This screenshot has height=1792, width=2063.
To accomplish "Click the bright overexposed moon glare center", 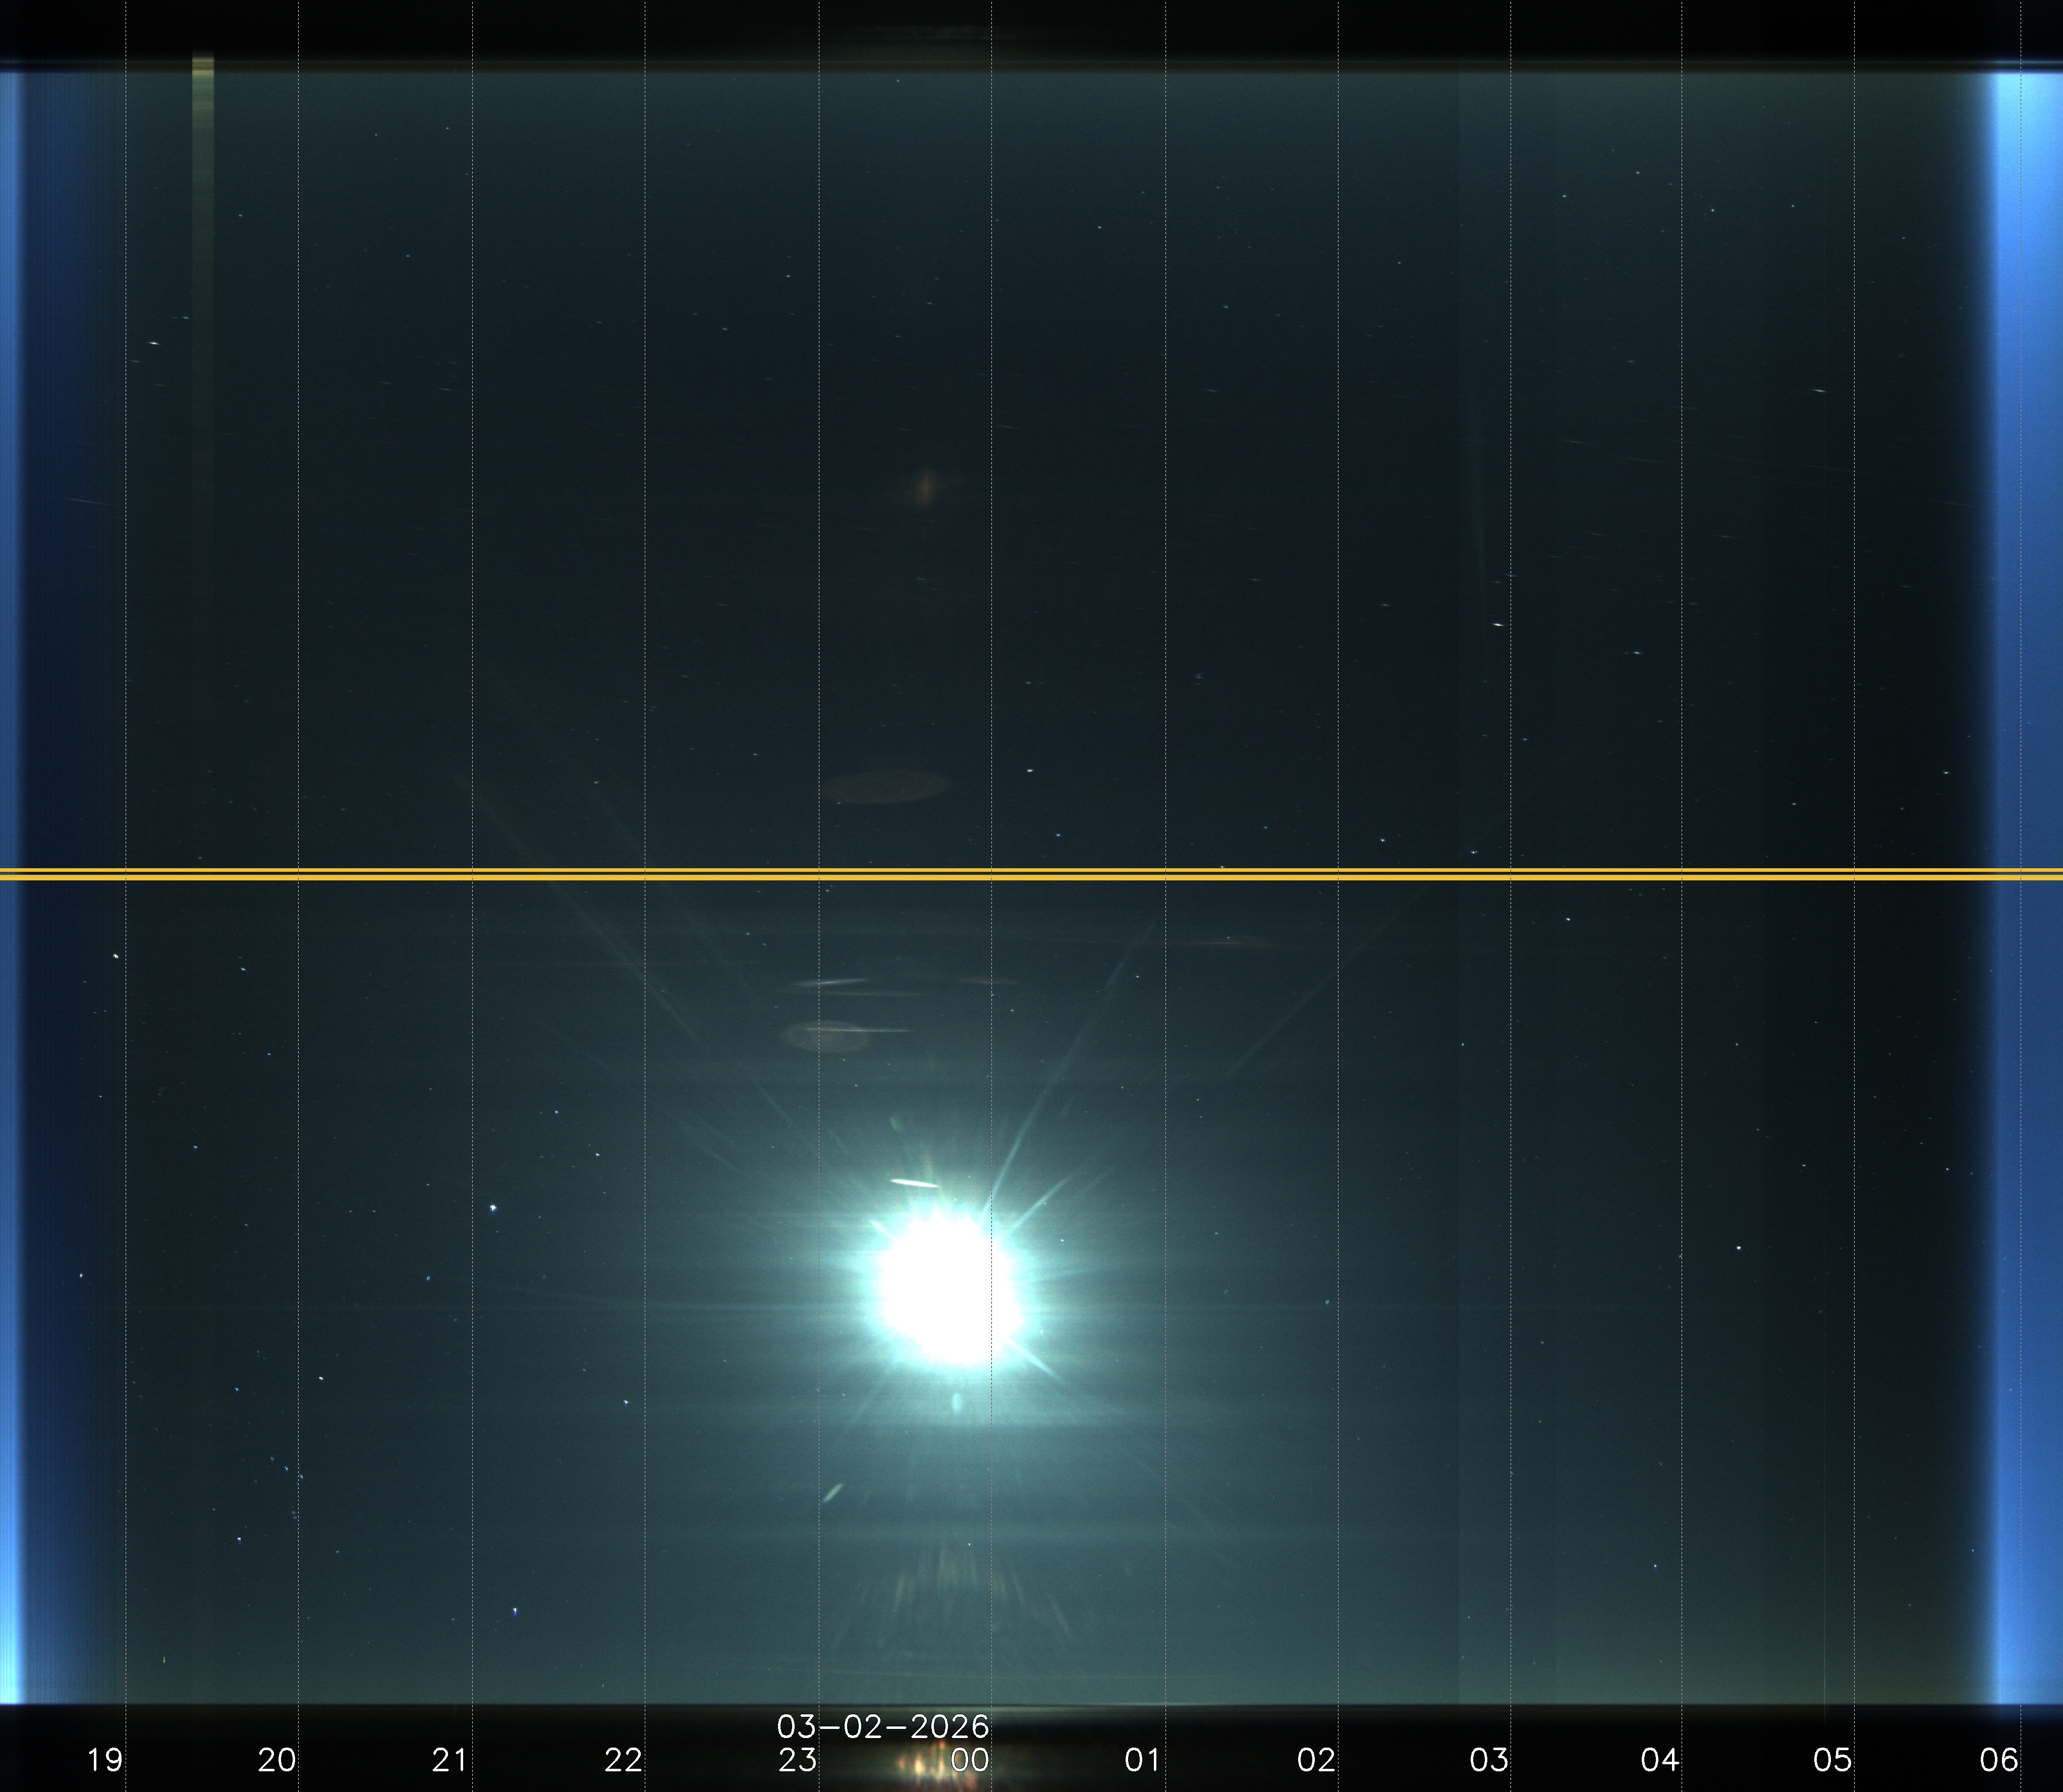I will tap(947, 1289).
